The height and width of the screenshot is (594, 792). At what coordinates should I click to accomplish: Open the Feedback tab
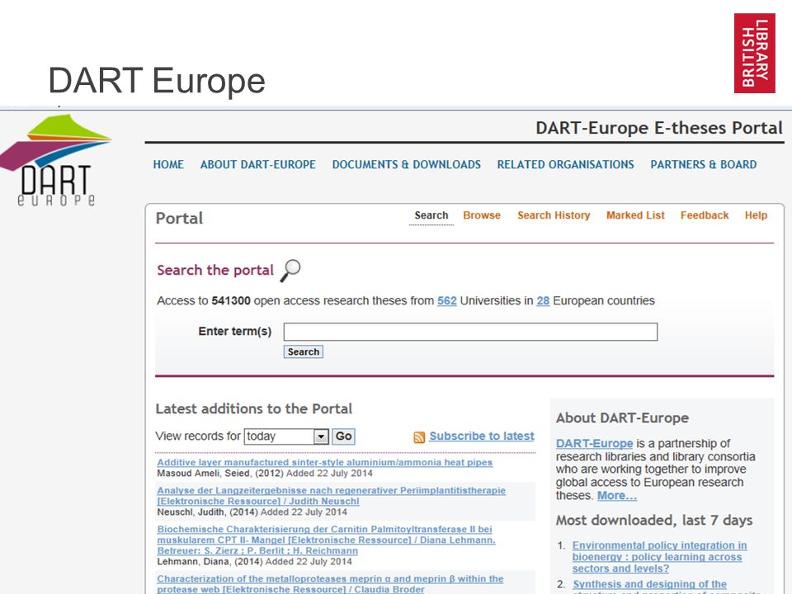coord(705,215)
